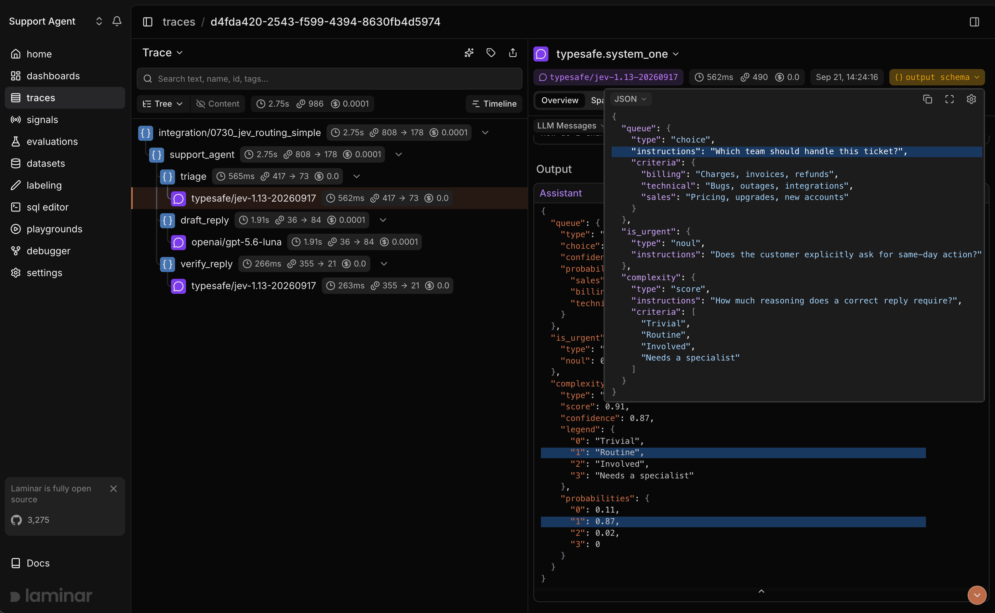Switch to the Overview tab
The height and width of the screenshot is (613, 995).
click(560, 100)
